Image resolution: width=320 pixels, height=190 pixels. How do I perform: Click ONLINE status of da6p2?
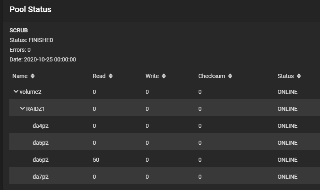click(288, 160)
